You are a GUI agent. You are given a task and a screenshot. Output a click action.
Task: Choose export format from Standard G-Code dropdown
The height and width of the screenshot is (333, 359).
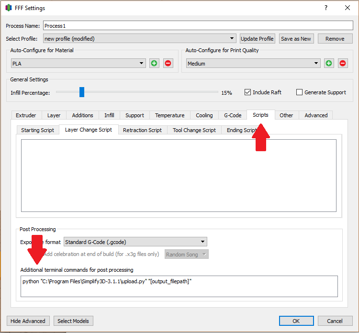[x=135, y=242]
